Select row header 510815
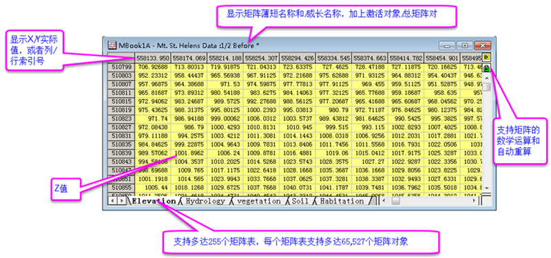551x258 pixels. [121, 101]
